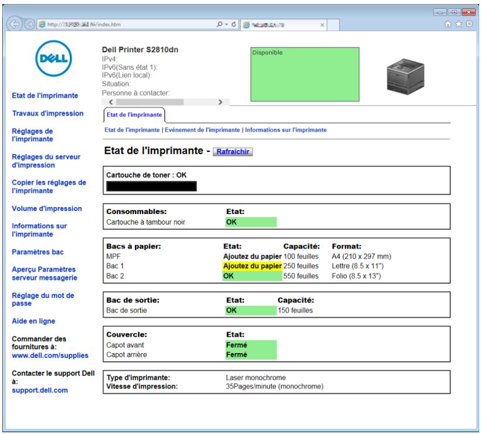Screen dimensions: 481x434
Task: Close the browser window
Action: point(469,12)
